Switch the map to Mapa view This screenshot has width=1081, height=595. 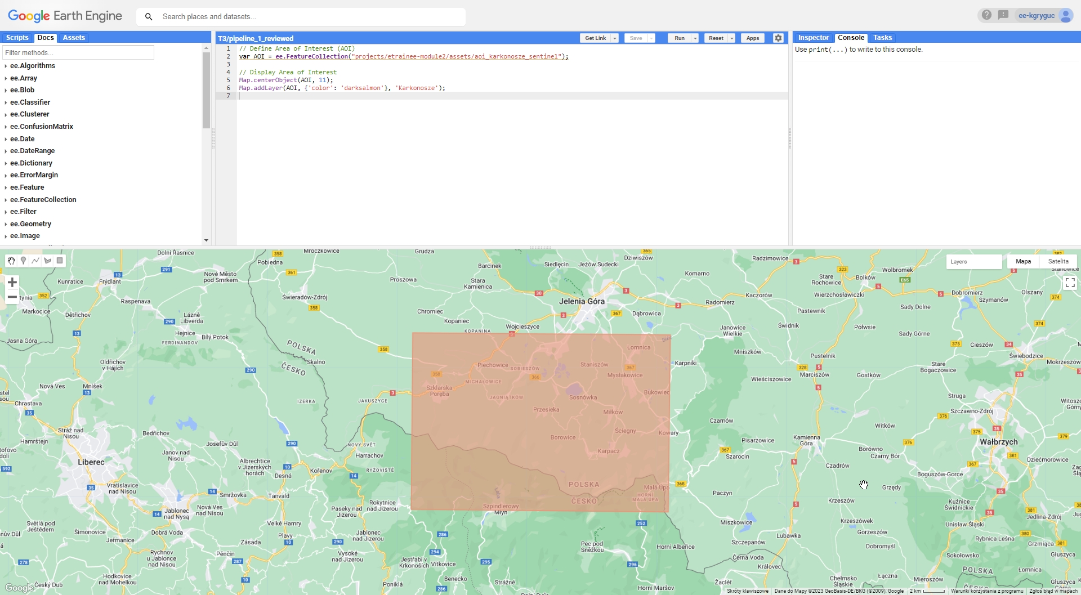pyautogui.click(x=1024, y=261)
